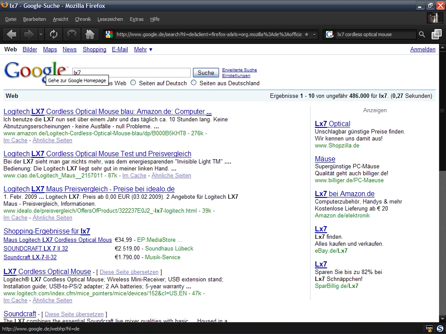Click the throbber image beside the menu bar
Viewport: 446px width, 334px height.
(x=435, y=18)
